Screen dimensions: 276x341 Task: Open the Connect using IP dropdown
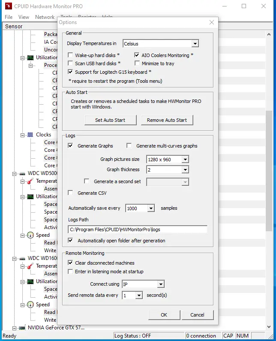pos(161,284)
